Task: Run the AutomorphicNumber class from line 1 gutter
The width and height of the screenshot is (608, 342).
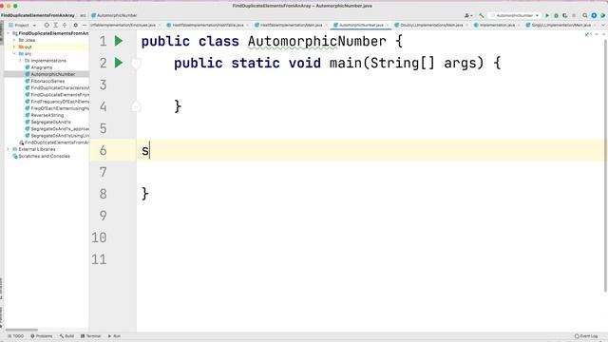Action: pyautogui.click(x=119, y=41)
